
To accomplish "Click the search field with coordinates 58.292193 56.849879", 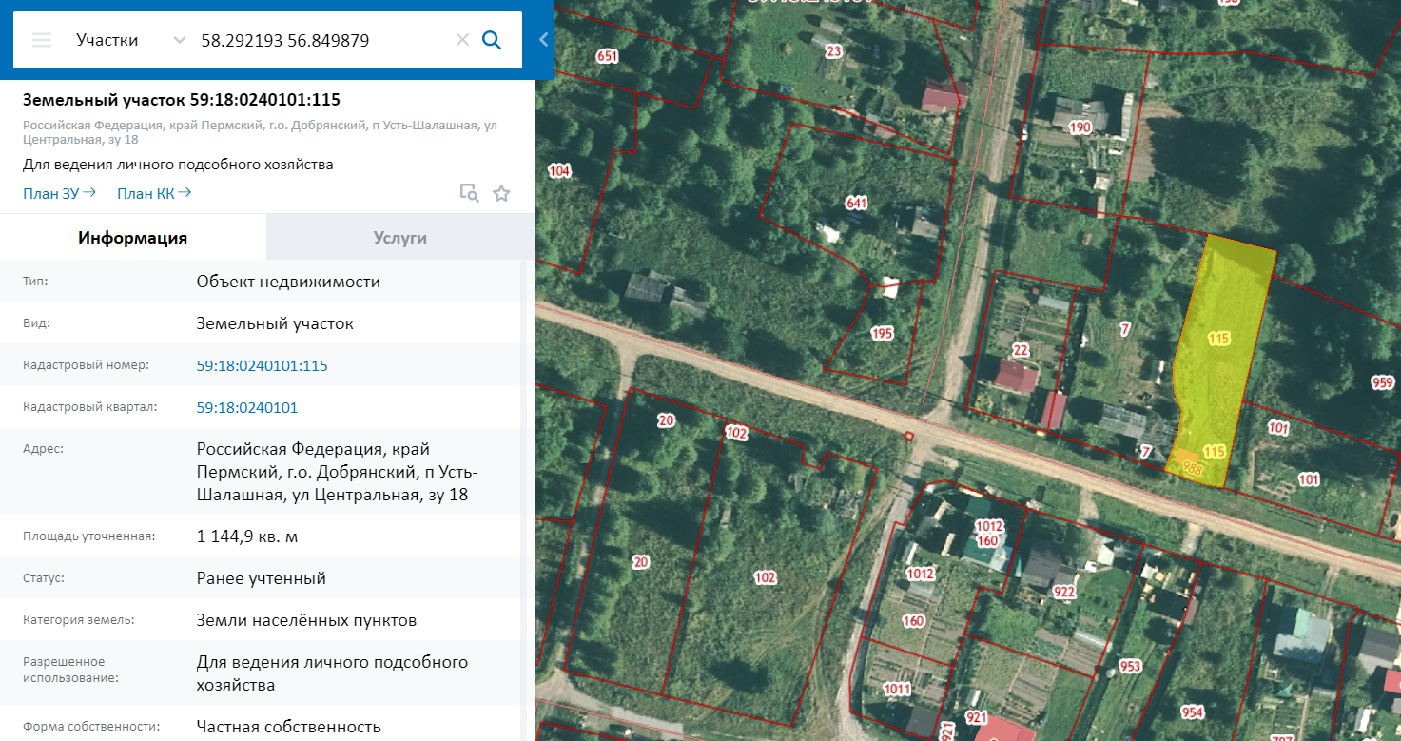I will point(321,40).
